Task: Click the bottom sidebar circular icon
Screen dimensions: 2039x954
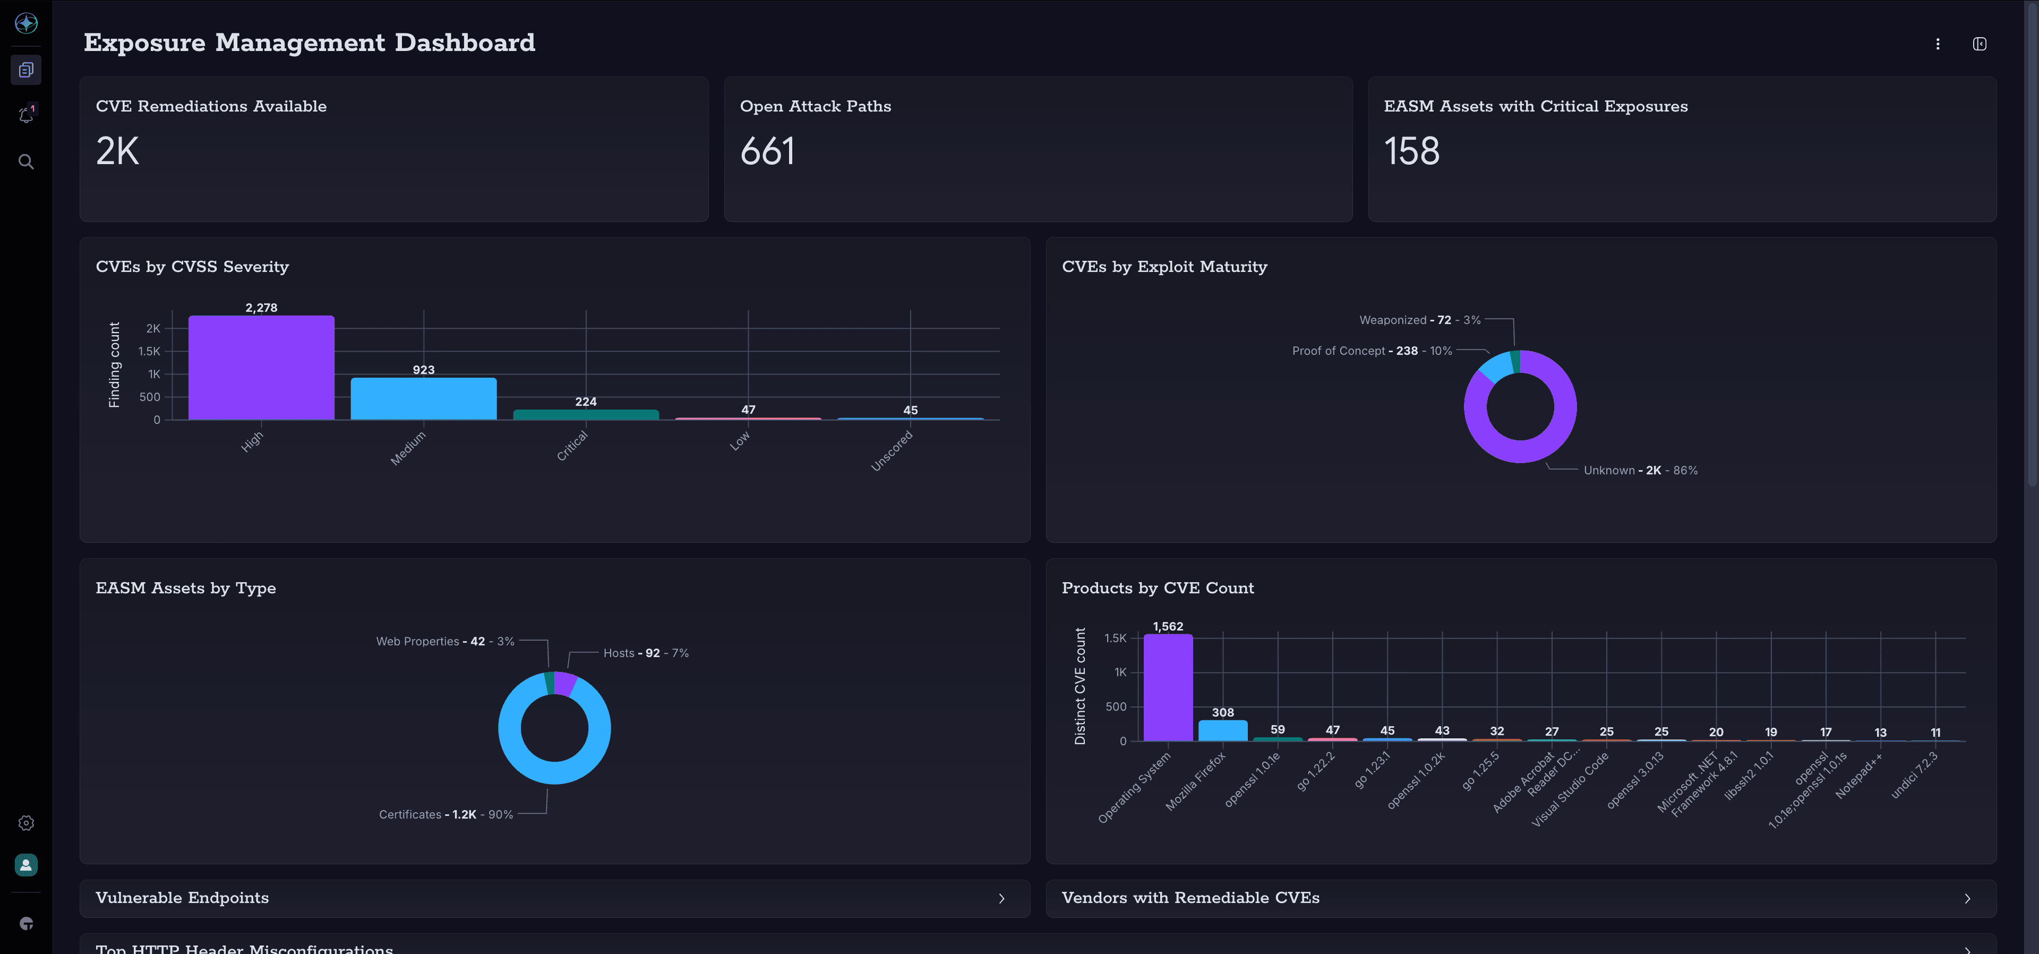Action: (26, 923)
